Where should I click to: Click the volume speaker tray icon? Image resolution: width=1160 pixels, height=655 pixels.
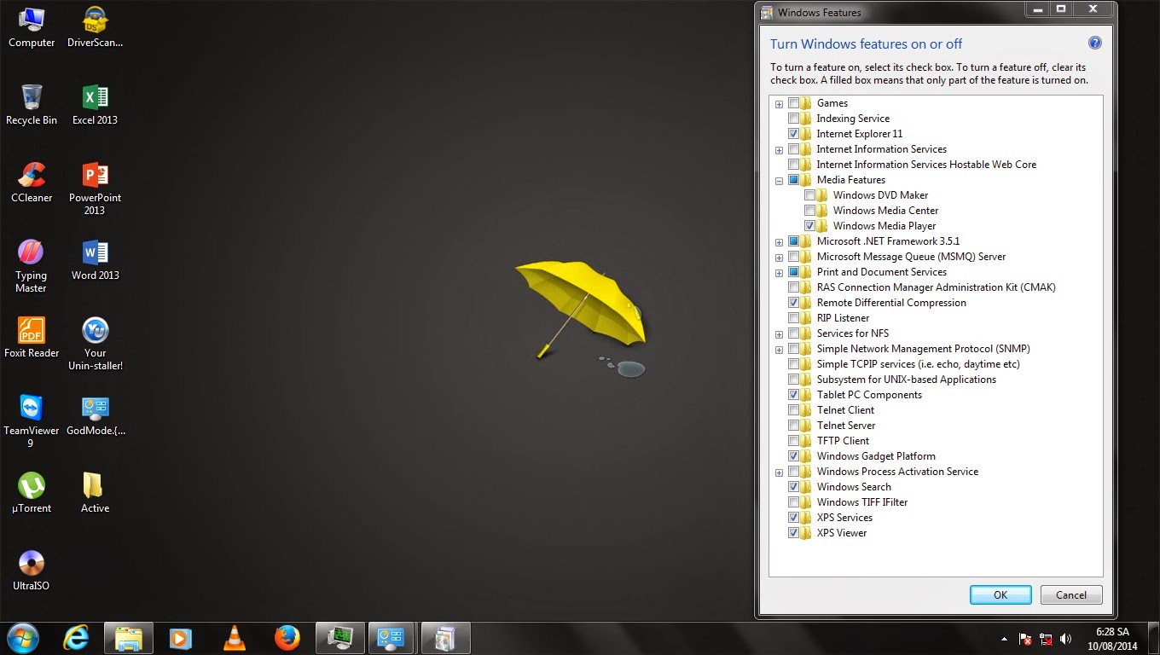(1065, 639)
